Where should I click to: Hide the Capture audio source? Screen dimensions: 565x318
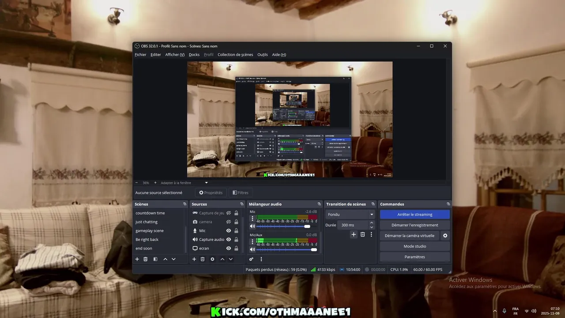(x=229, y=239)
